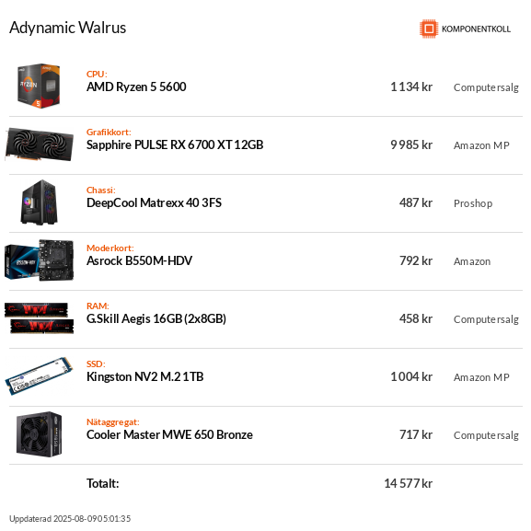Click the Asrock B550M-HDV product name

(x=139, y=260)
